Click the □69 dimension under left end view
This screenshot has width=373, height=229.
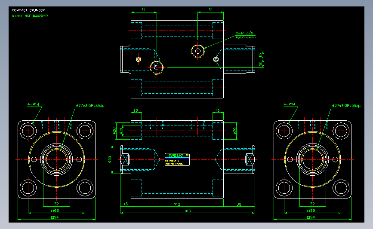[x=55, y=211]
